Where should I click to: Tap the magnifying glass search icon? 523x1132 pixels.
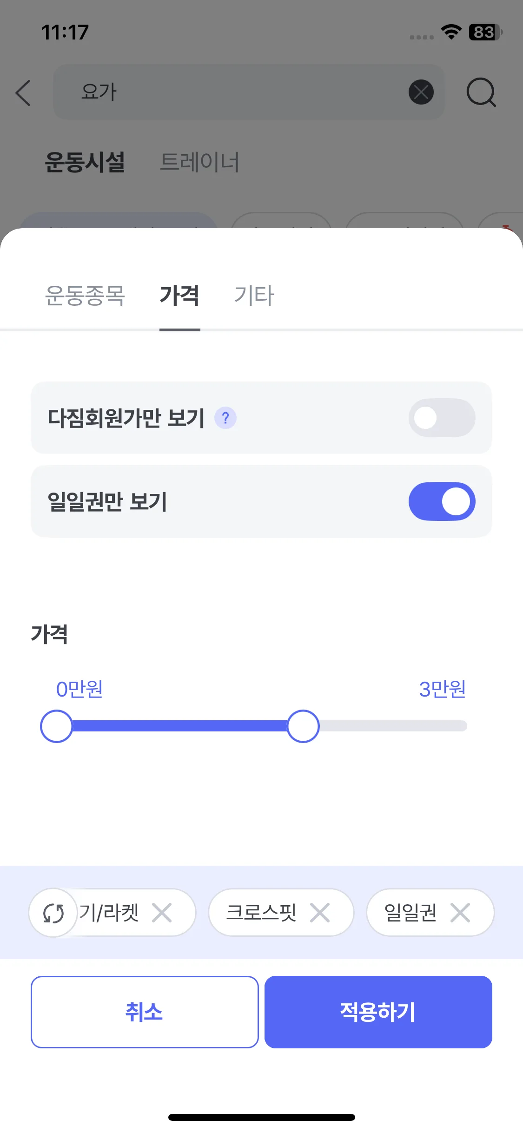(481, 92)
